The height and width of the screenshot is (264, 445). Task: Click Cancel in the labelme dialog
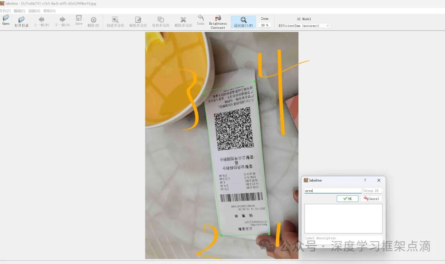[371, 199]
